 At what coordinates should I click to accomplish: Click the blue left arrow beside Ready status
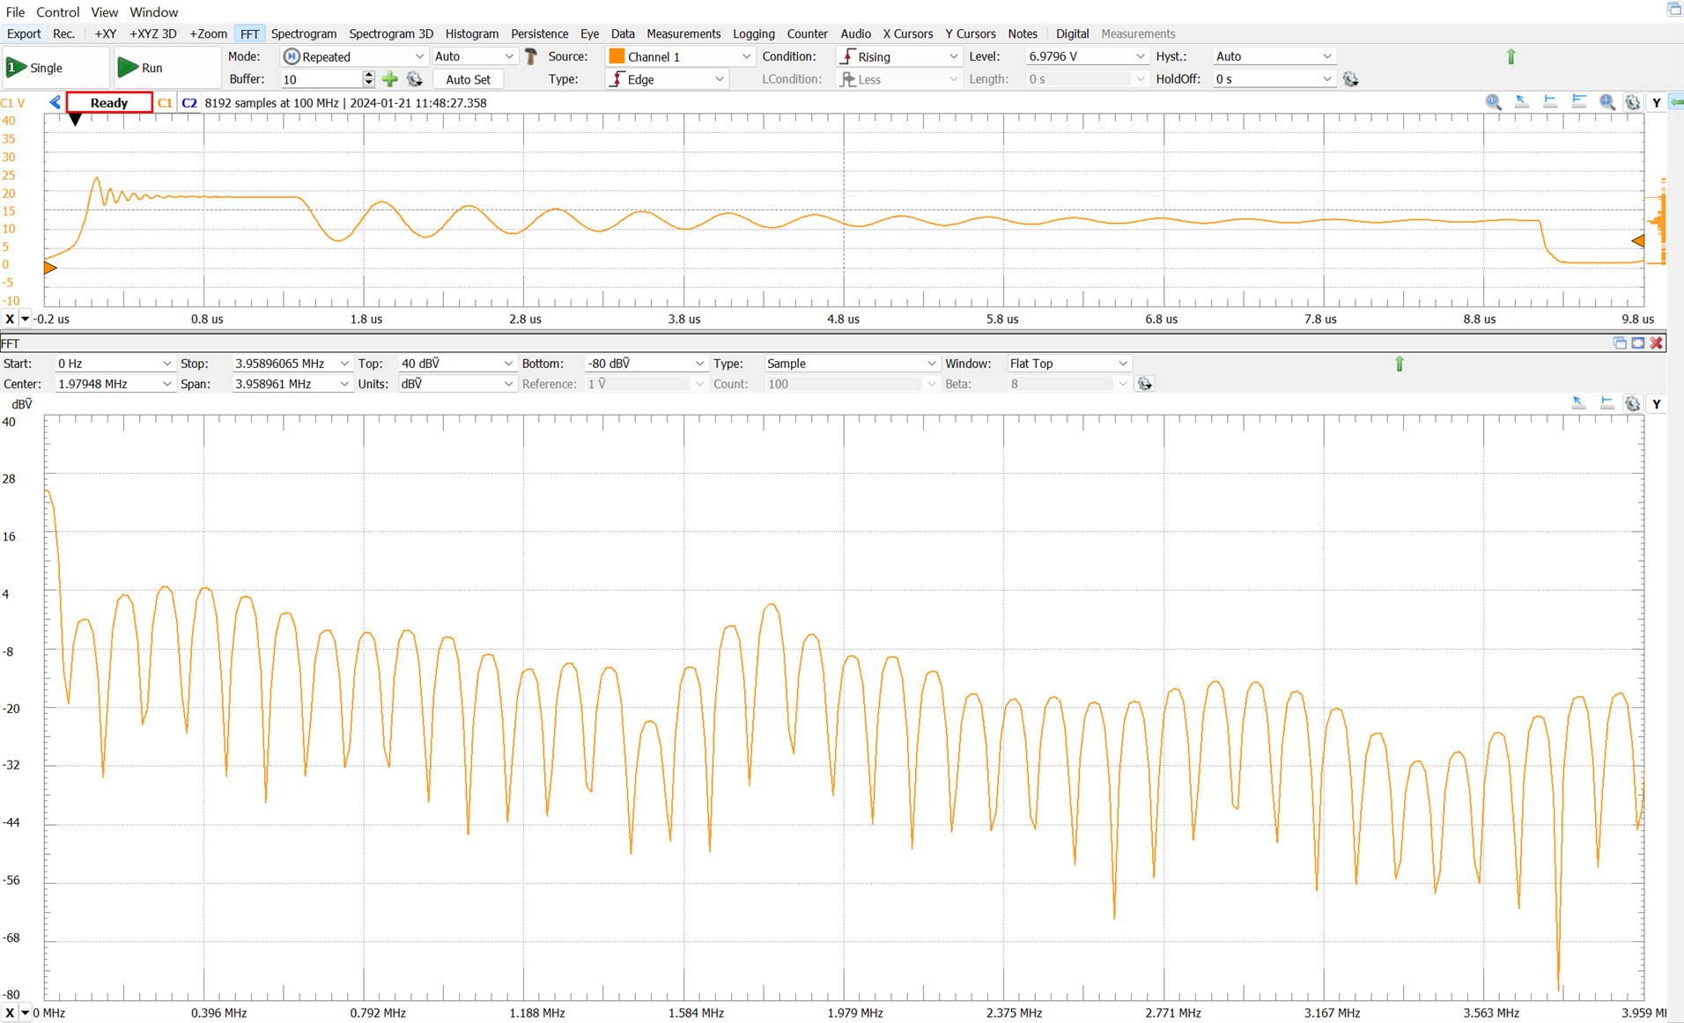pyautogui.click(x=55, y=102)
